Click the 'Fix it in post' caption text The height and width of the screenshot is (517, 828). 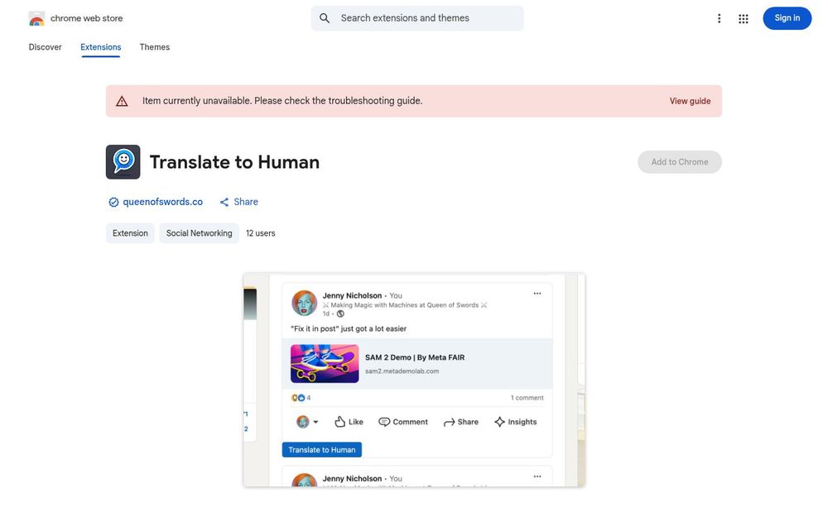coord(349,328)
